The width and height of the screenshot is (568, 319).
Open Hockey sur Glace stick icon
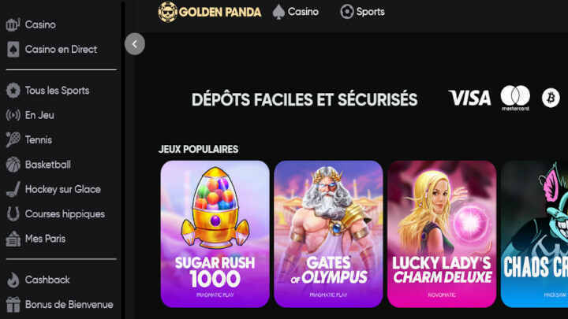13,189
